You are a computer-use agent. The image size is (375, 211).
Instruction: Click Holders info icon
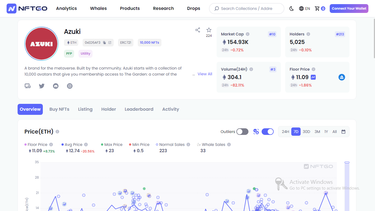click(308, 34)
